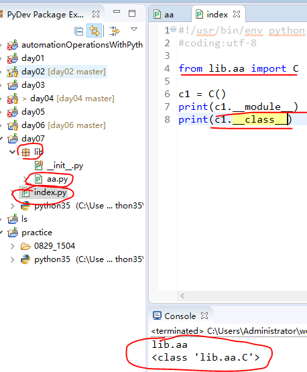Open the Package Explorer view menu triangle
Screen dimensions: 307x372
coord(134,29)
